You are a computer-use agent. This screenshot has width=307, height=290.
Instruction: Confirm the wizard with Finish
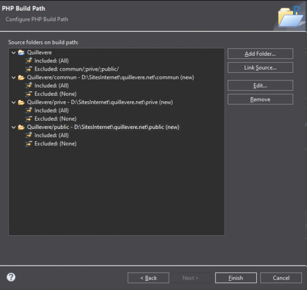(x=235, y=278)
